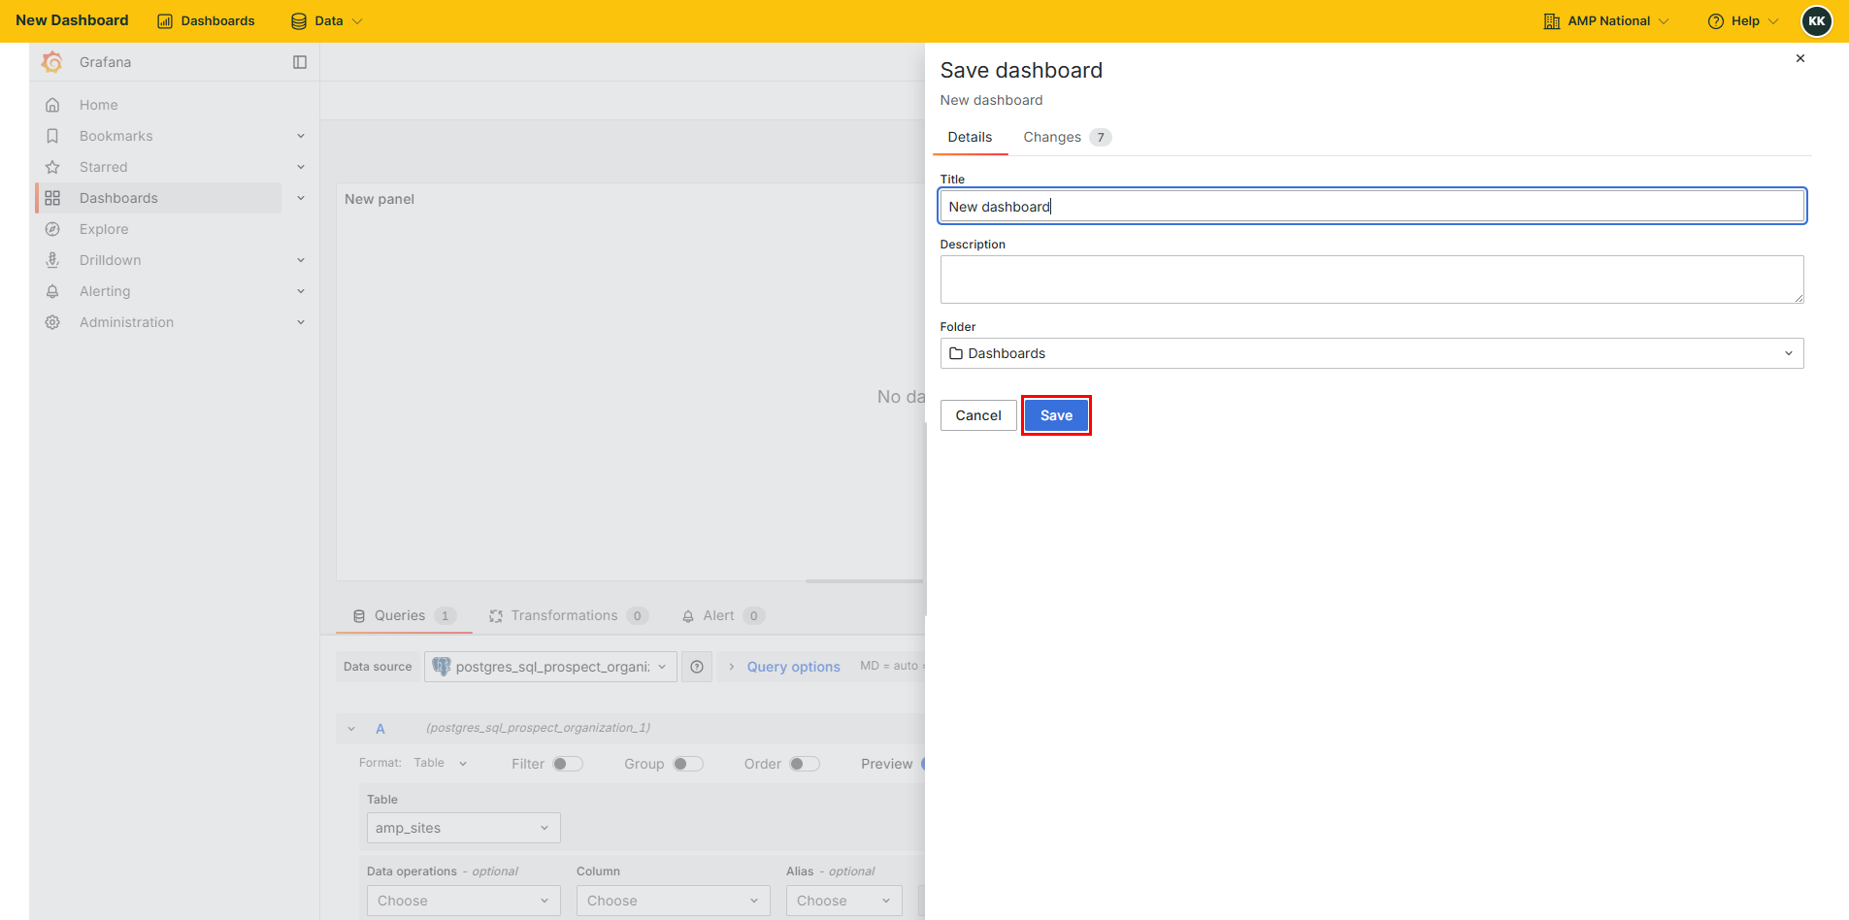
Task: Click the Save button
Action: click(1056, 415)
